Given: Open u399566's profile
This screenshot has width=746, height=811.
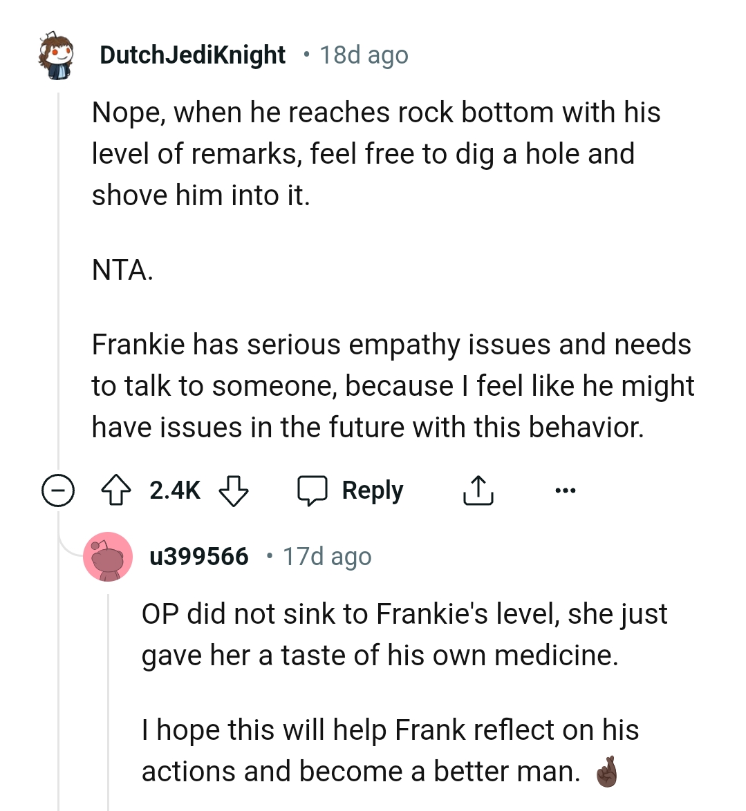Looking at the screenshot, I should click(198, 556).
